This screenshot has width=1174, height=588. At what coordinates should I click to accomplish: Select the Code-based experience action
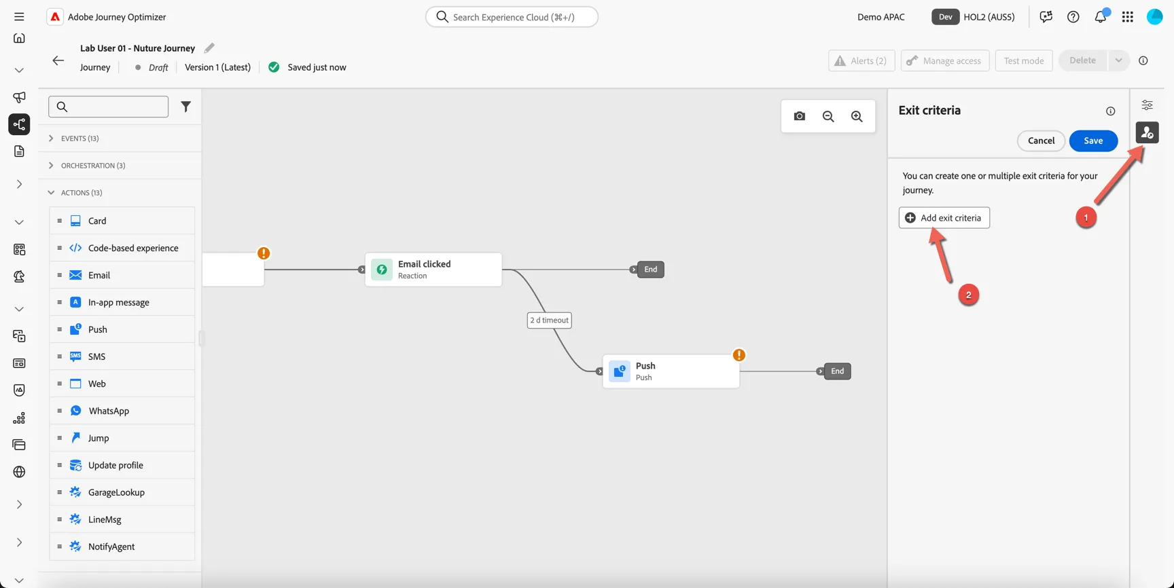[x=122, y=248]
